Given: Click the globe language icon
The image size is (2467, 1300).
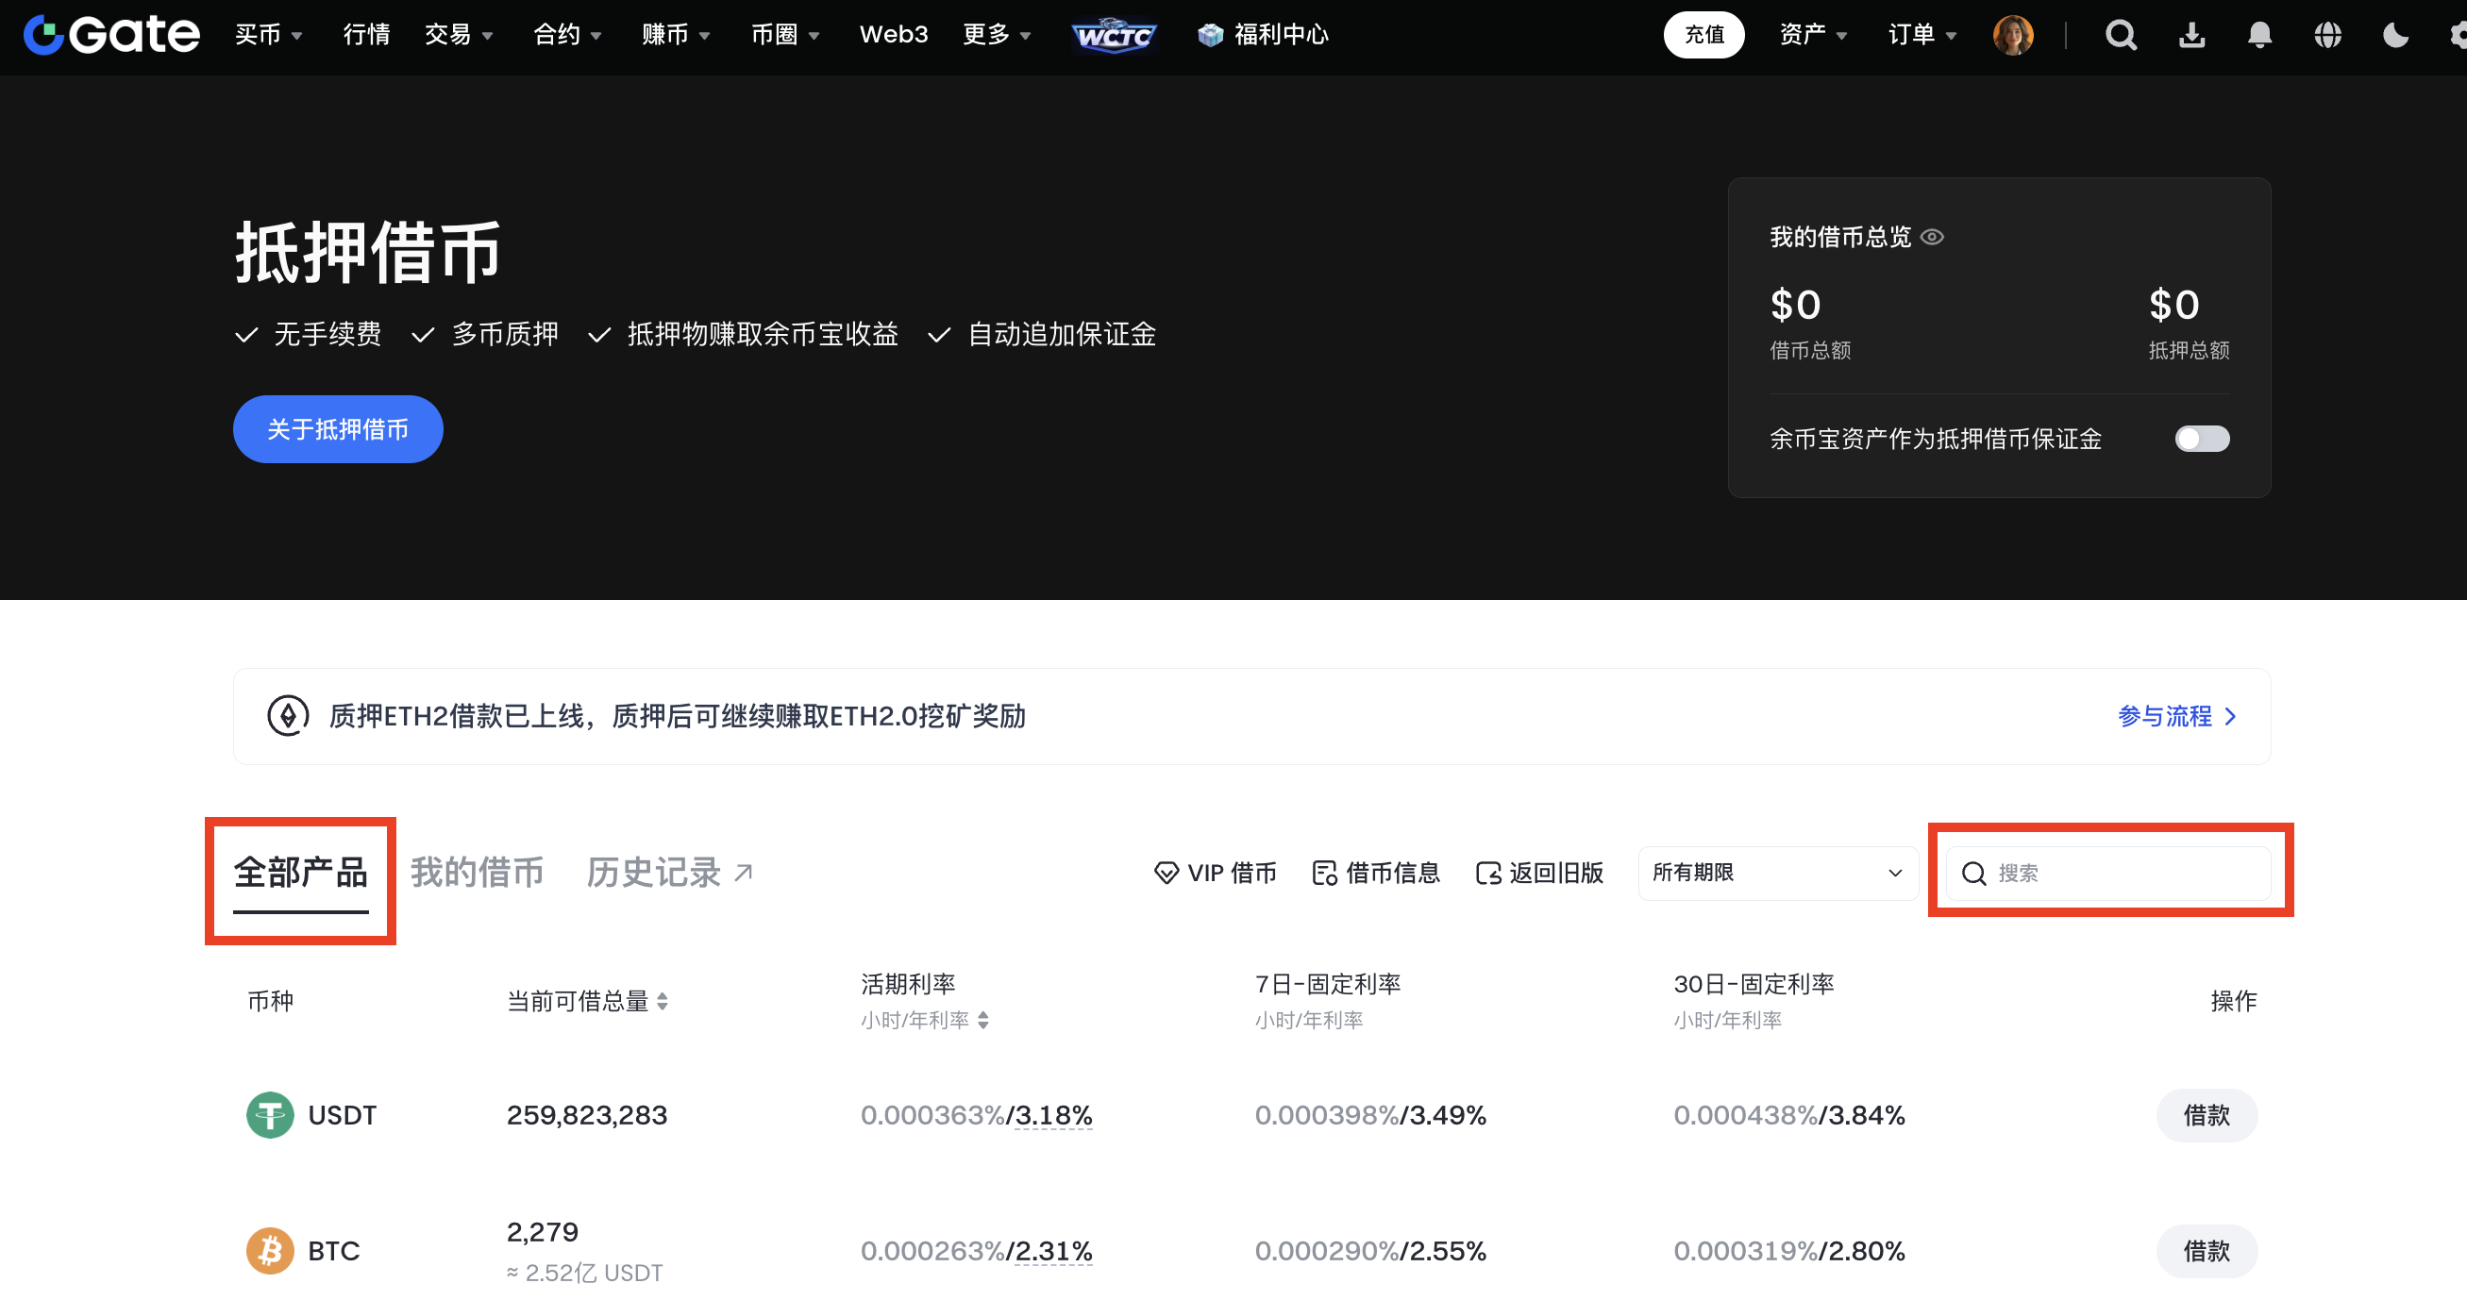Looking at the screenshot, I should tap(2327, 35).
